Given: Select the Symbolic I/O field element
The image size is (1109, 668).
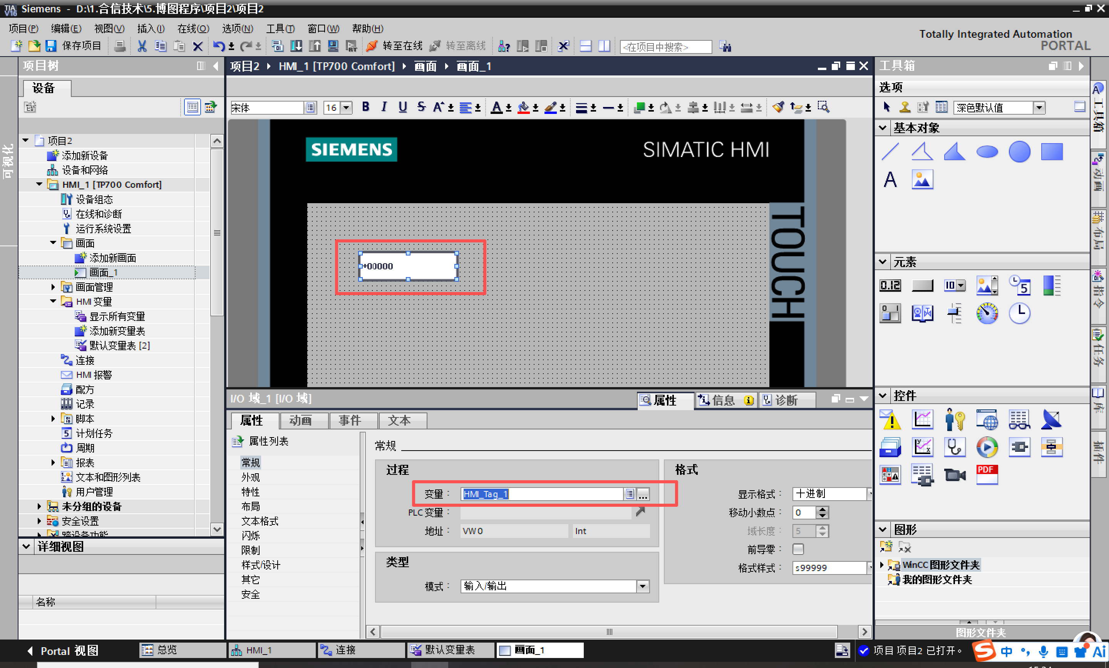Looking at the screenshot, I should click(x=954, y=285).
